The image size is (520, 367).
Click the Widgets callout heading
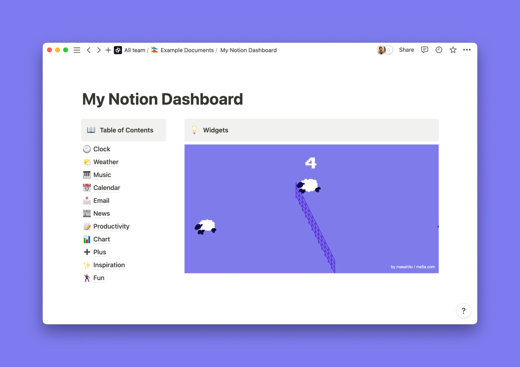tap(215, 130)
